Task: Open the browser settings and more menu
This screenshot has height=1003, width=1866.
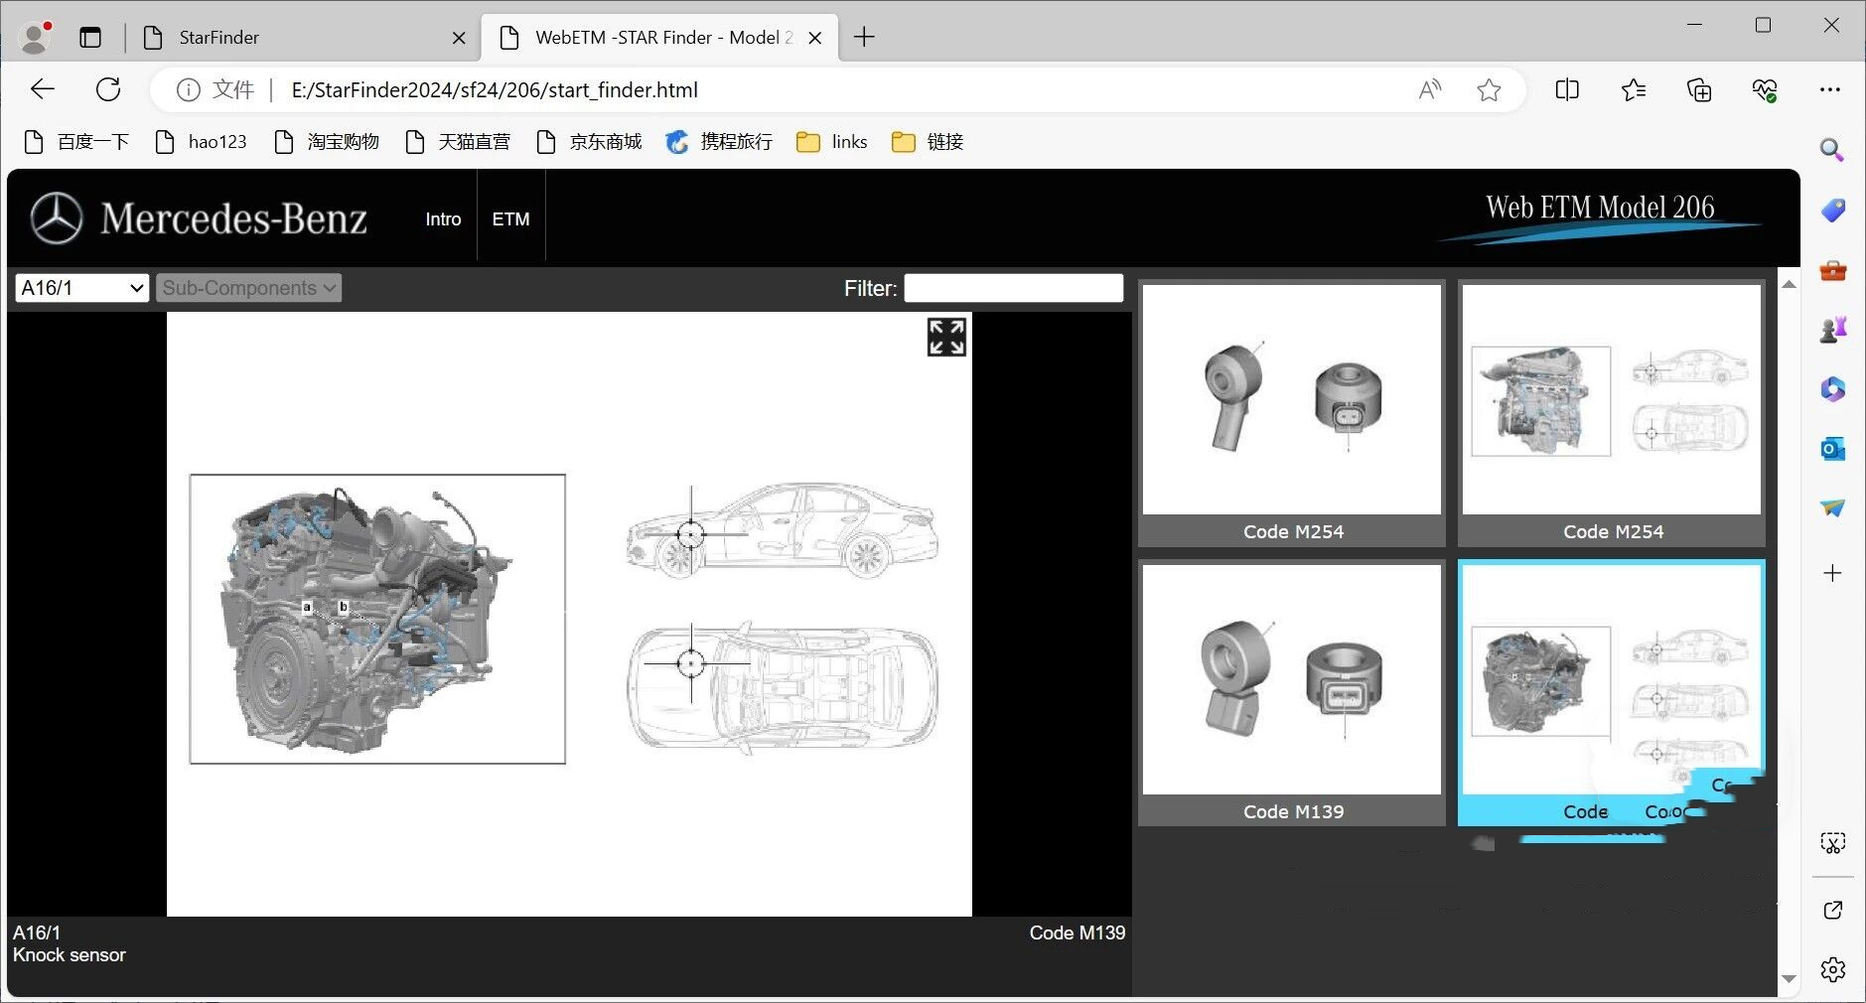Action: pos(1830,90)
